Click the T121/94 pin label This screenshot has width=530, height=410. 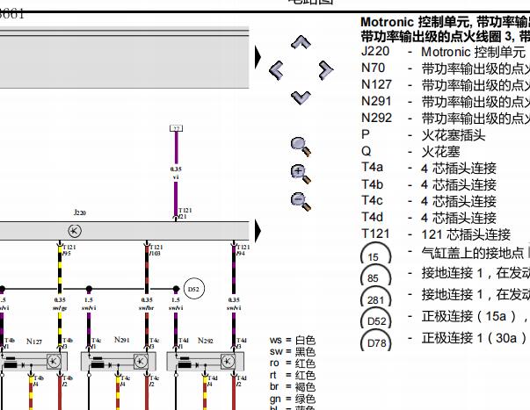coord(243,250)
